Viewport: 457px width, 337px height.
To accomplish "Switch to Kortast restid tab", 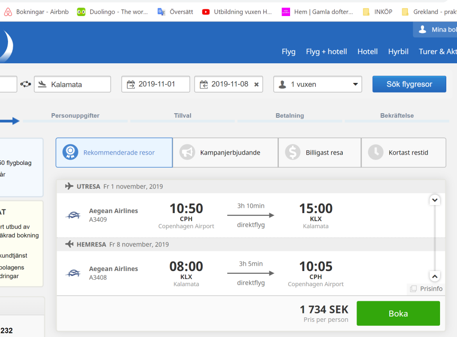I will 403,152.
